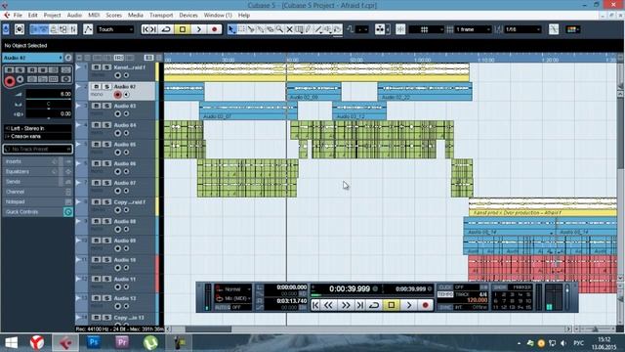
Task: Open the Devices menu
Action: click(188, 16)
